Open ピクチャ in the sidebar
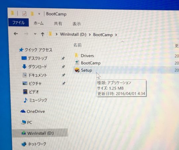Viewport: 179px width, 150px height. click(x=35, y=83)
